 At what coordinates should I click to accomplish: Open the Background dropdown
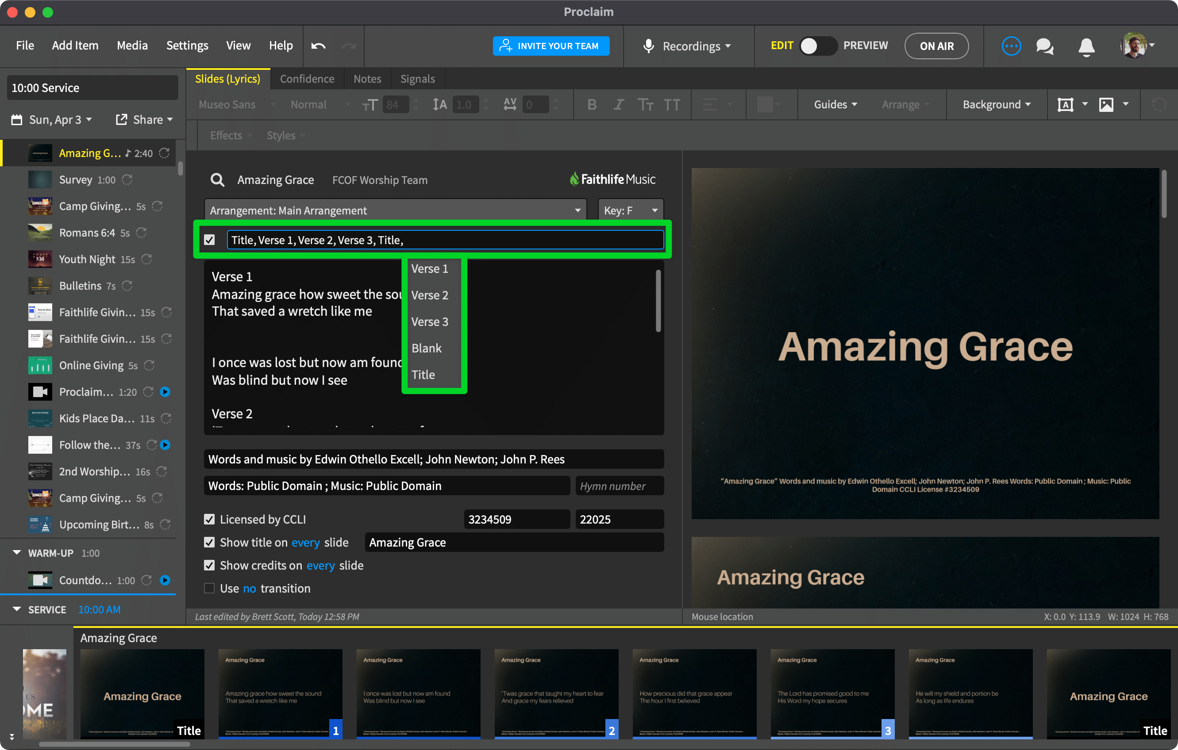coord(997,105)
